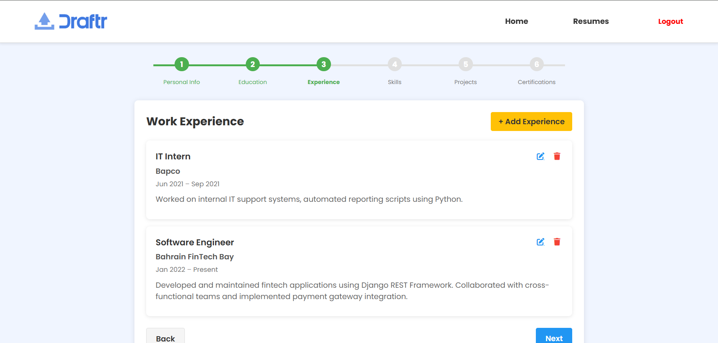The width and height of the screenshot is (718, 343).
Task: Open the Home menu item
Action: [516, 21]
